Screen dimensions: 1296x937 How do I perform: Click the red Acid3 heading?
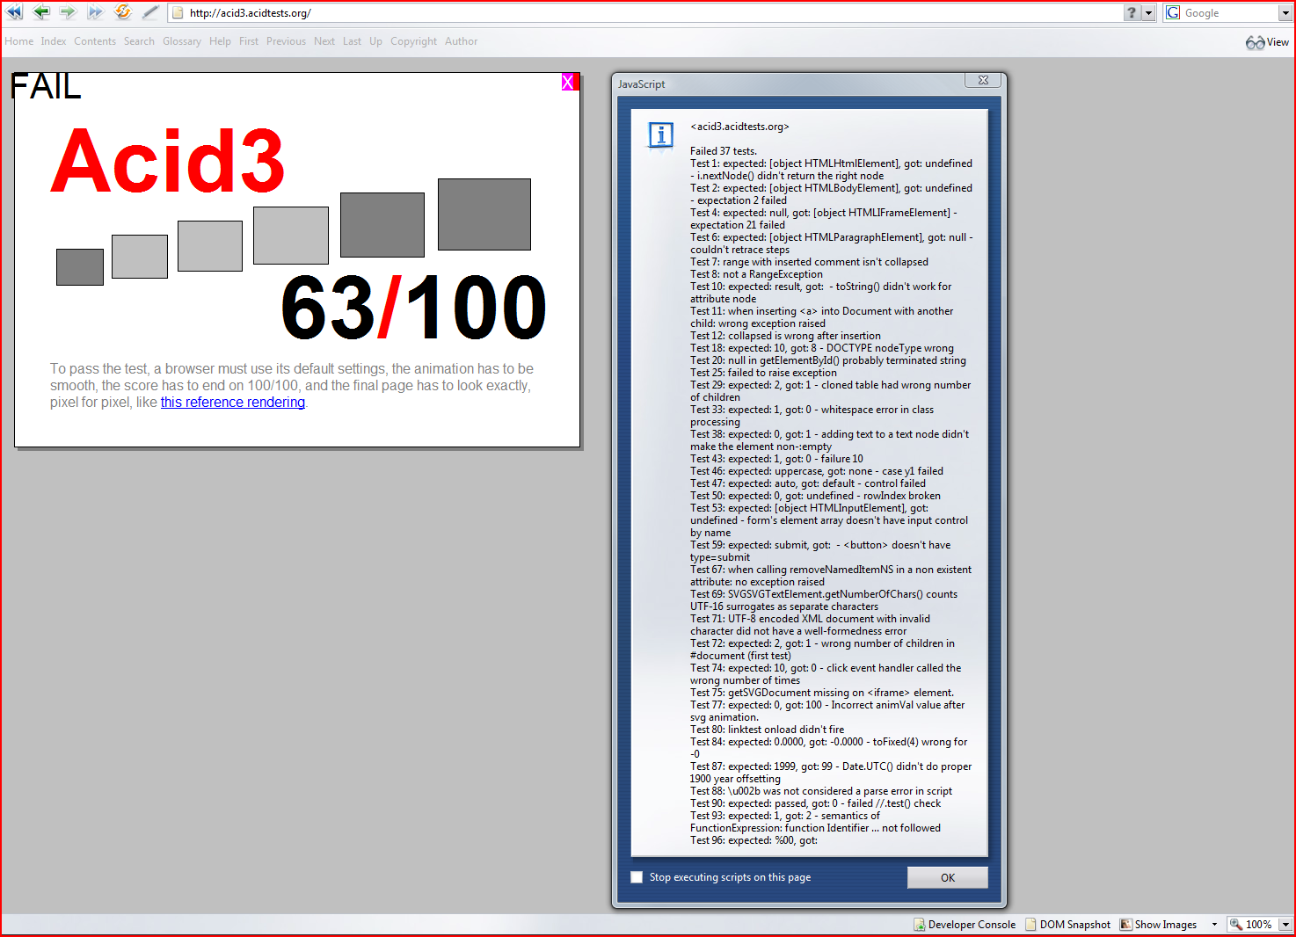pos(168,161)
